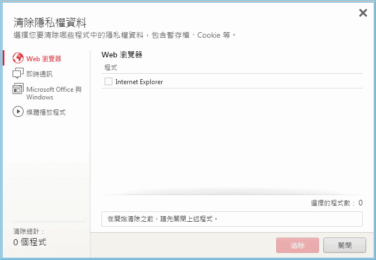
Task: Enable the Internet Explorer checkbox
Action: pos(109,82)
